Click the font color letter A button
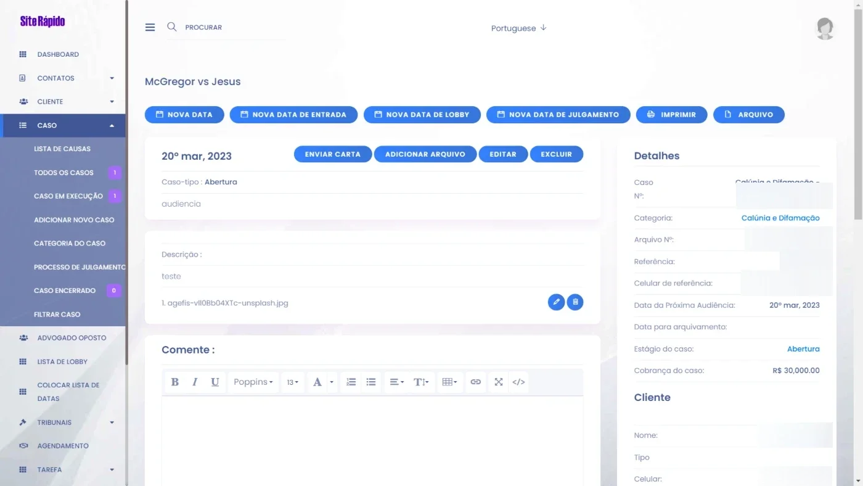863x486 pixels. (317, 382)
